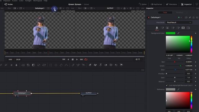
Task: Add a Rectangle mask tool
Action: click(x=51, y=65)
